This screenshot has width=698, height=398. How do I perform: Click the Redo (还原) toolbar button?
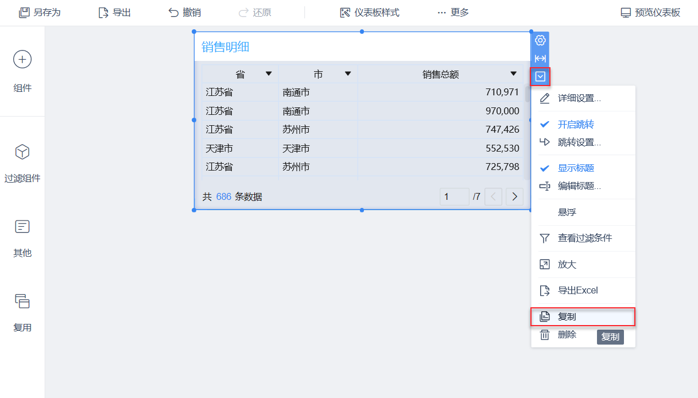coord(254,13)
